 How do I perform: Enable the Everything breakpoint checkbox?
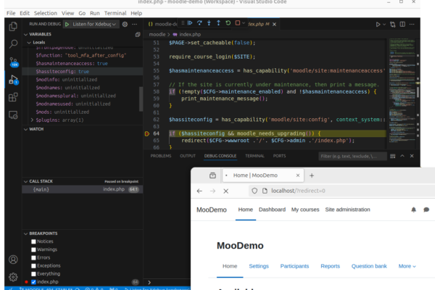pyautogui.click(x=33, y=274)
